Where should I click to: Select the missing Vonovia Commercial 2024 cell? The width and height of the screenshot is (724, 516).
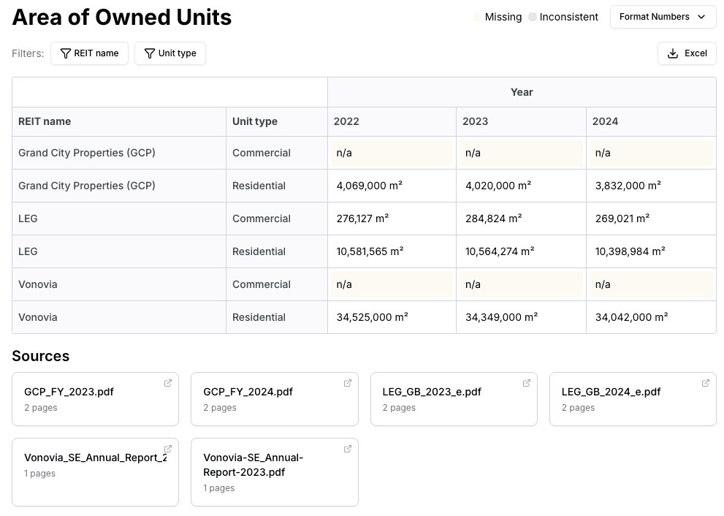(x=651, y=284)
